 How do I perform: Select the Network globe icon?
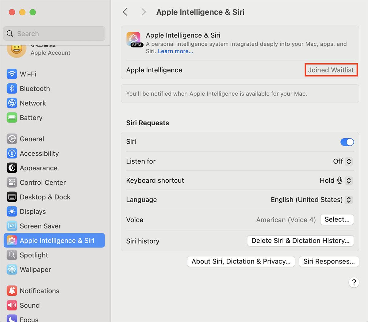(x=12, y=103)
